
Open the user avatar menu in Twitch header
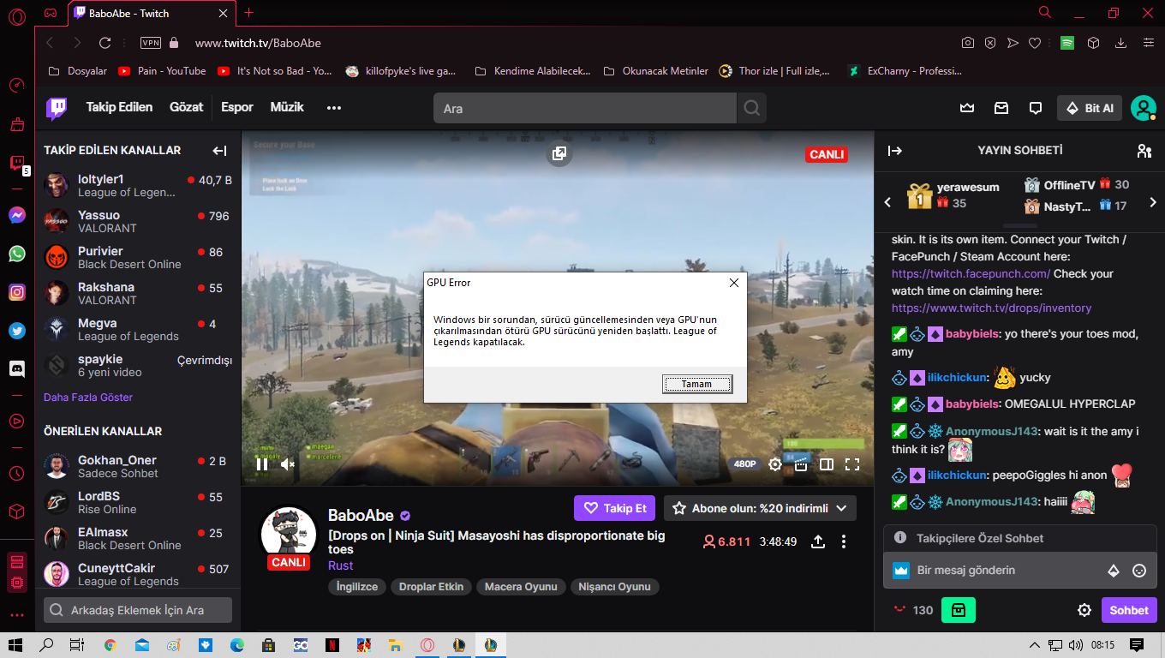[1144, 108]
